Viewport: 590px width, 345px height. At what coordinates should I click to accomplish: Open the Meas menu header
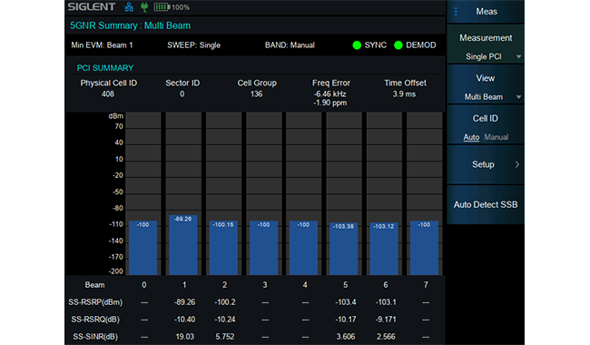tap(486, 12)
